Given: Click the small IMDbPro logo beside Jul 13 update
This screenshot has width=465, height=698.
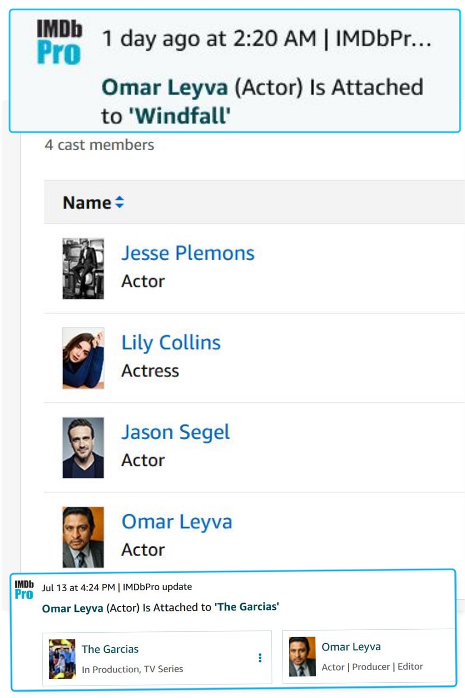Looking at the screenshot, I should pos(24,590).
